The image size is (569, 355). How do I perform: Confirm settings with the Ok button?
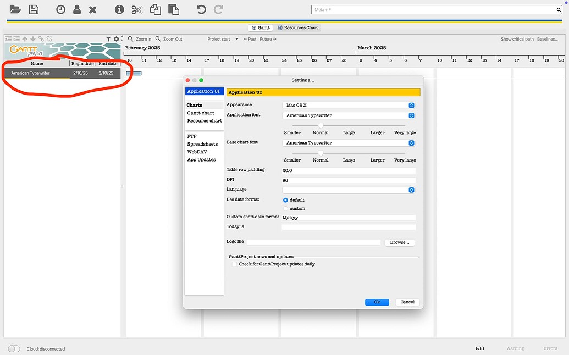tap(377, 302)
